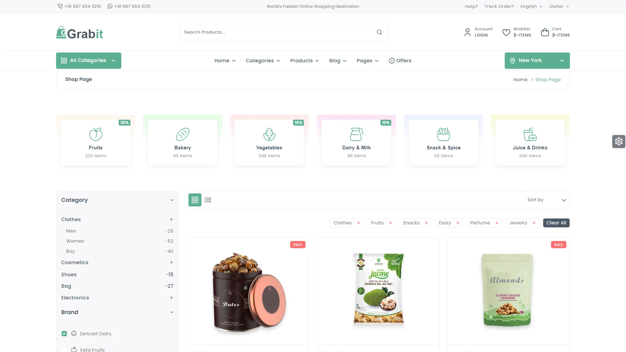Expand the Cosmetics category

click(171, 262)
